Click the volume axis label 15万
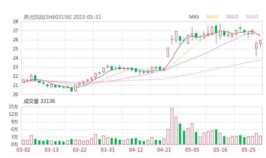This screenshot has height=158, width=266. coord(14,107)
